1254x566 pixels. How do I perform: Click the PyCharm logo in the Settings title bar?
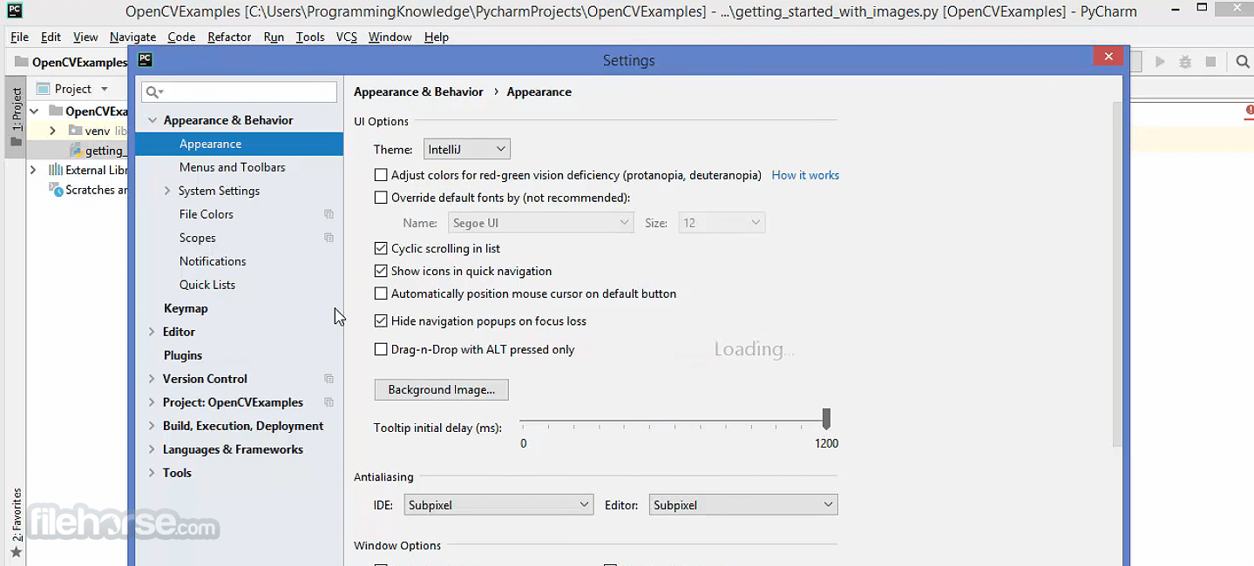[x=146, y=60]
